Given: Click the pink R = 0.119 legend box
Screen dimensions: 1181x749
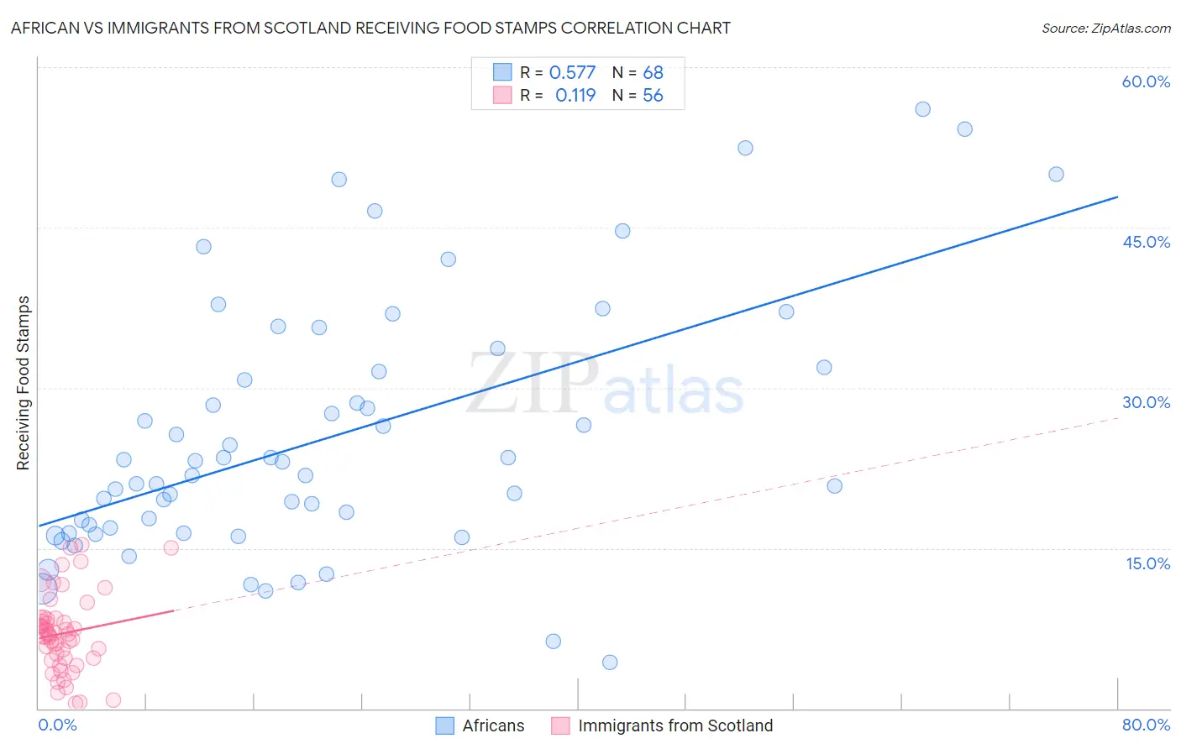Looking at the screenshot, I should (x=502, y=95).
